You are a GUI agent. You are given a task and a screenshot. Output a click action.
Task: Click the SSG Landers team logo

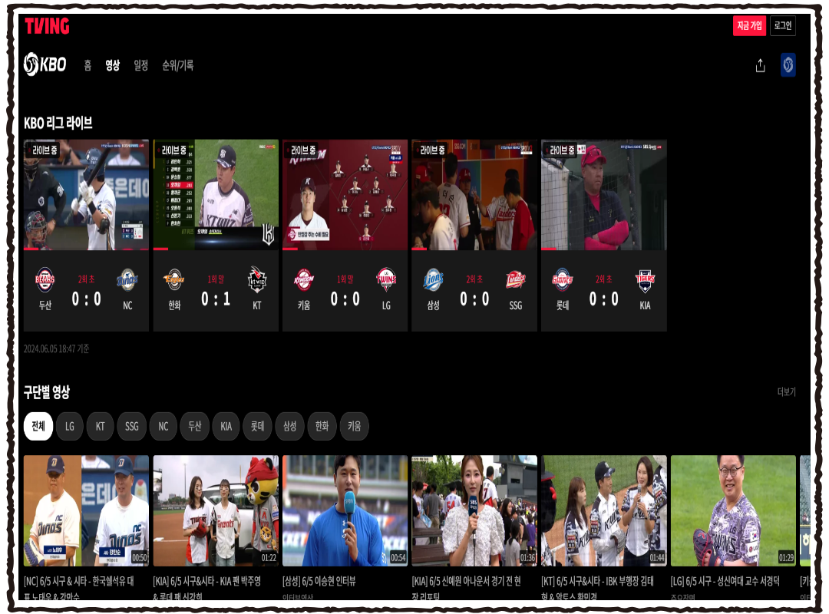point(516,279)
